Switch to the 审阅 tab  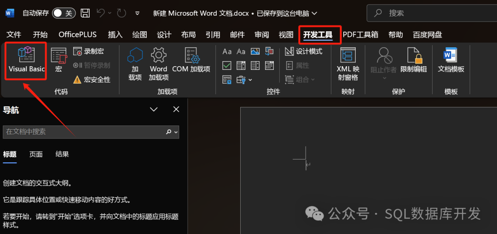pyautogui.click(x=261, y=34)
